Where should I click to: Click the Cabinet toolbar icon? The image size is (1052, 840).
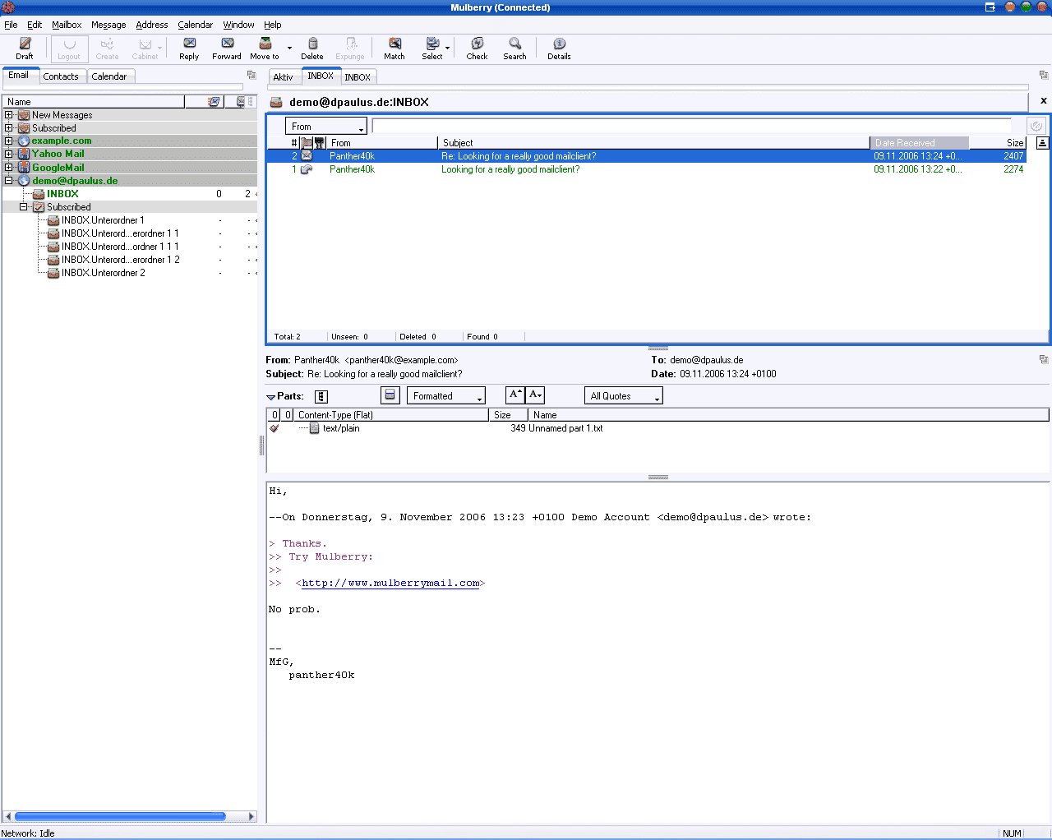(x=145, y=44)
